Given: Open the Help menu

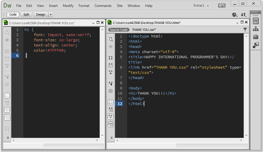Looking at the screenshot, I should tap(149, 6).
